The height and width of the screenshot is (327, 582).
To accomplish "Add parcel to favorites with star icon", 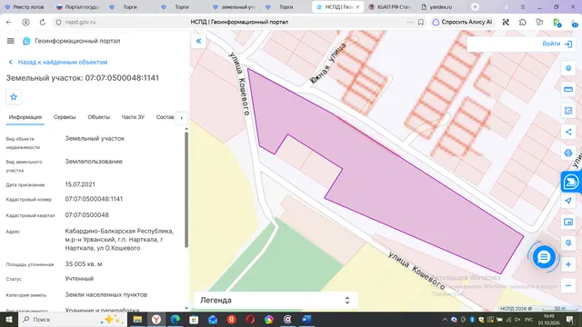I will (x=14, y=97).
